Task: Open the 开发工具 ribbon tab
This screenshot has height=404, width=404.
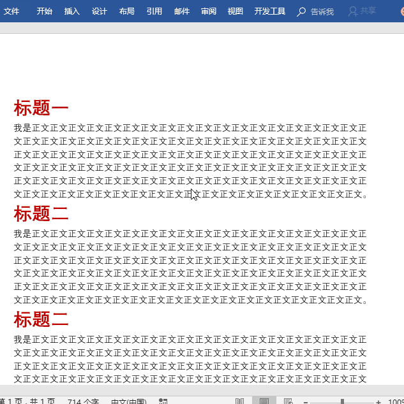Action: [x=270, y=11]
